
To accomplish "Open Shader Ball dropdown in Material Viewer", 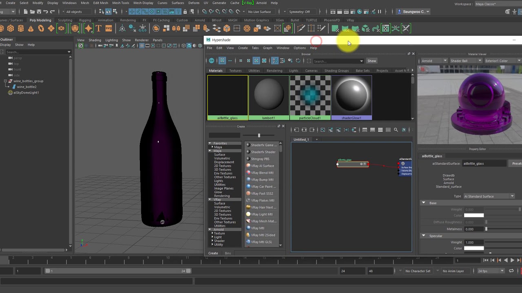I will click(466, 61).
